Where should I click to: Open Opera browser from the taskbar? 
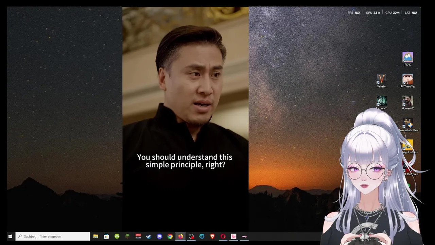(223, 236)
